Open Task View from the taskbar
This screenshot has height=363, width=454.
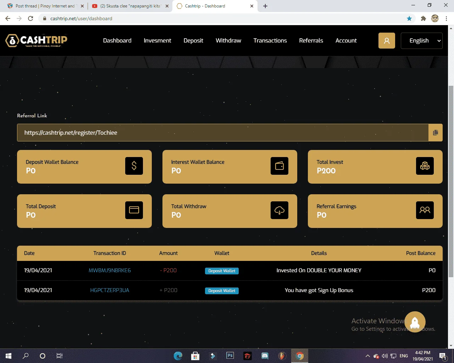(x=60, y=356)
